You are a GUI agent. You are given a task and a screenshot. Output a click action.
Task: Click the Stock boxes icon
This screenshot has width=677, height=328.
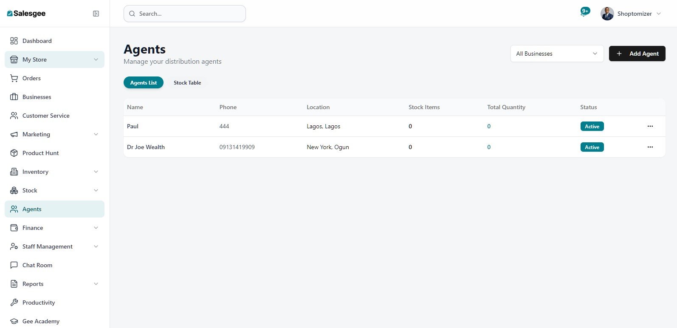point(14,190)
